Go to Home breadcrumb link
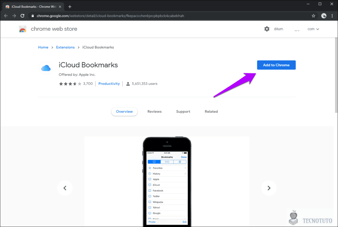 [x=43, y=47]
